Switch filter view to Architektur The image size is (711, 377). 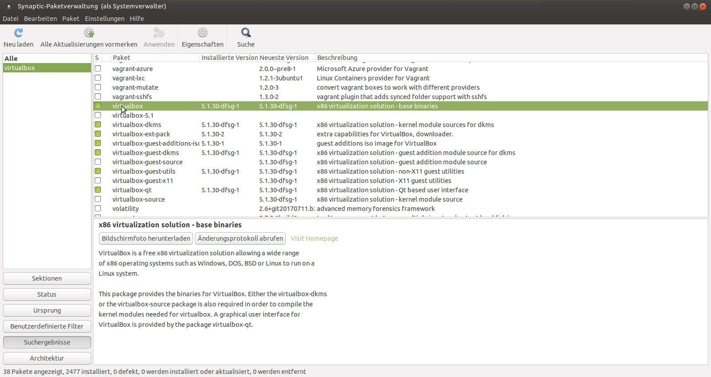click(47, 358)
